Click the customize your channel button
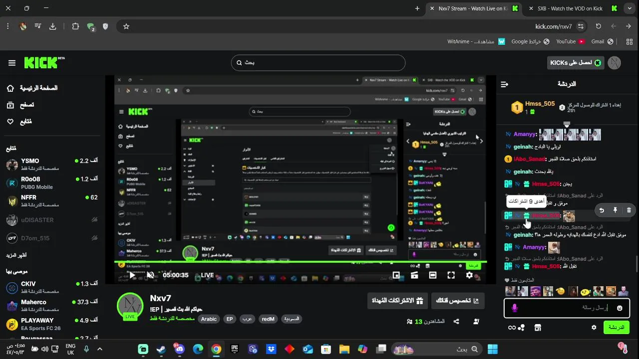The image size is (639, 359). click(458, 301)
